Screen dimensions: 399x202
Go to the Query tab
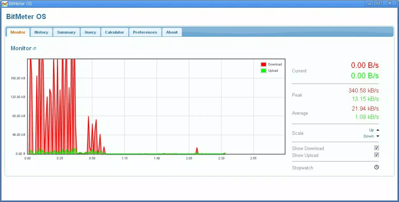[x=90, y=32]
